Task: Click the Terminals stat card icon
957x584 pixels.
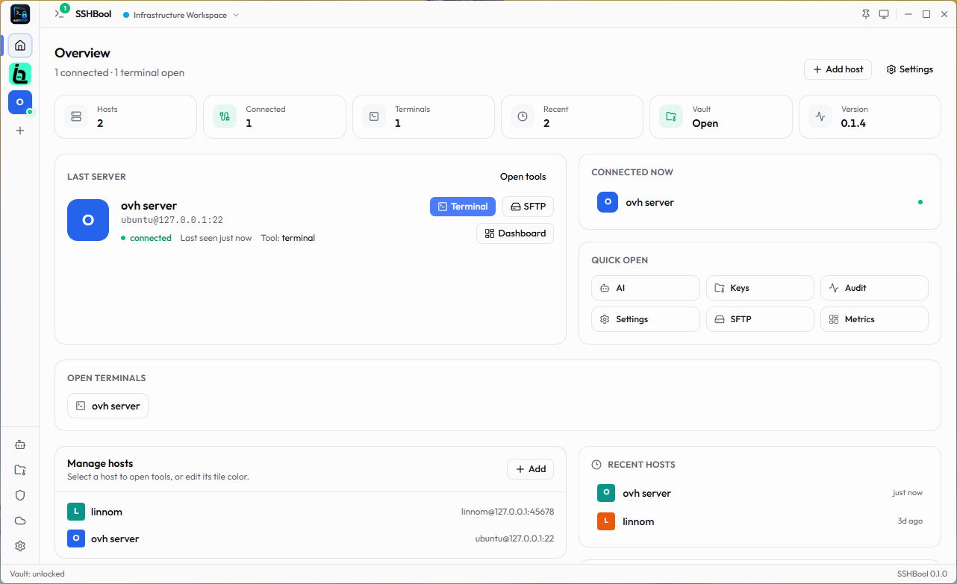Action: (374, 116)
